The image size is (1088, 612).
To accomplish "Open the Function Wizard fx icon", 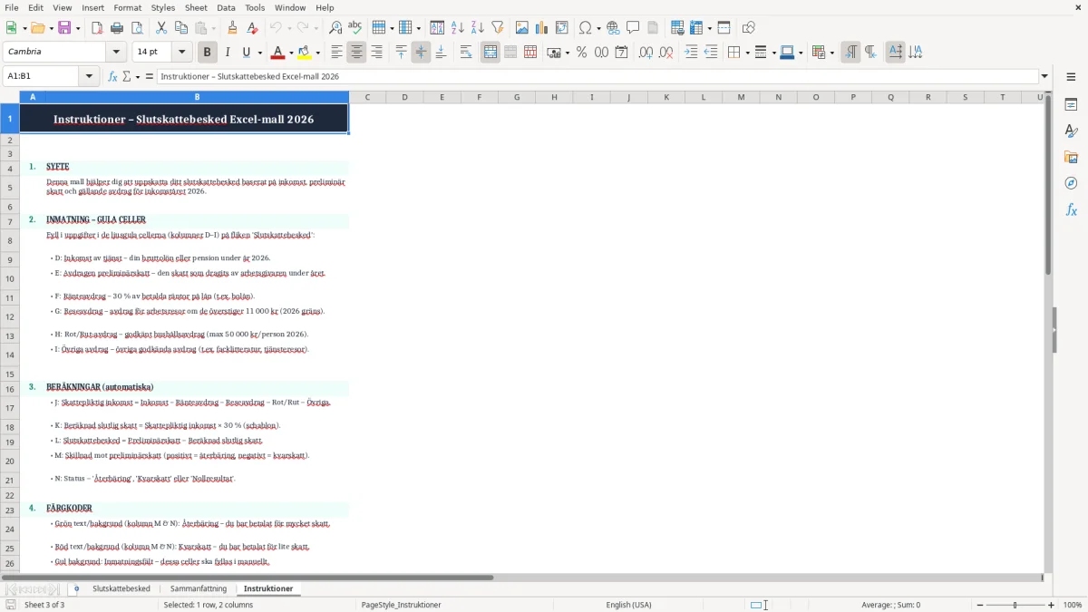I will coord(112,76).
